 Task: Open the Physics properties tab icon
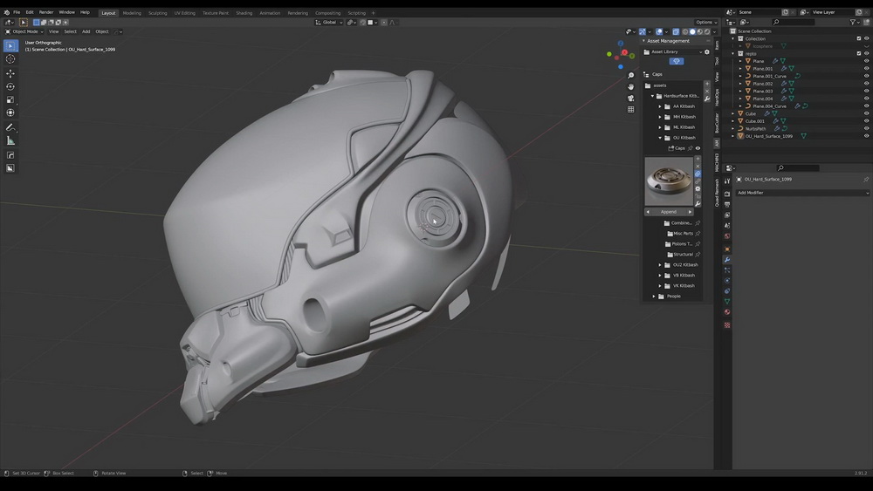(x=727, y=281)
